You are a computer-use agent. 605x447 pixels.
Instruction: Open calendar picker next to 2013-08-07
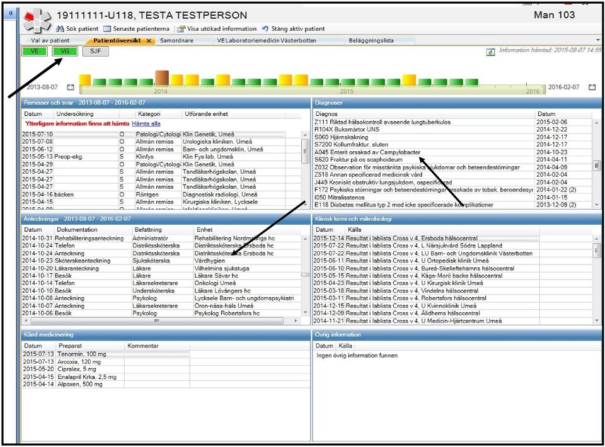tap(70, 87)
